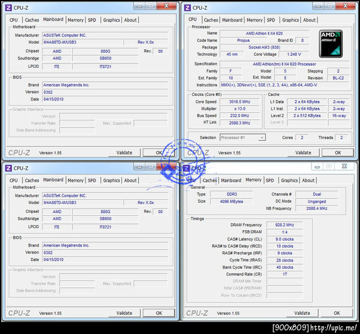Open Graphics tab in top-left window
The width and height of the screenshot is (360, 334).
[x=112, y=20]
